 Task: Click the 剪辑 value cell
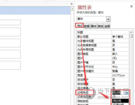click(x=120, y=71)
